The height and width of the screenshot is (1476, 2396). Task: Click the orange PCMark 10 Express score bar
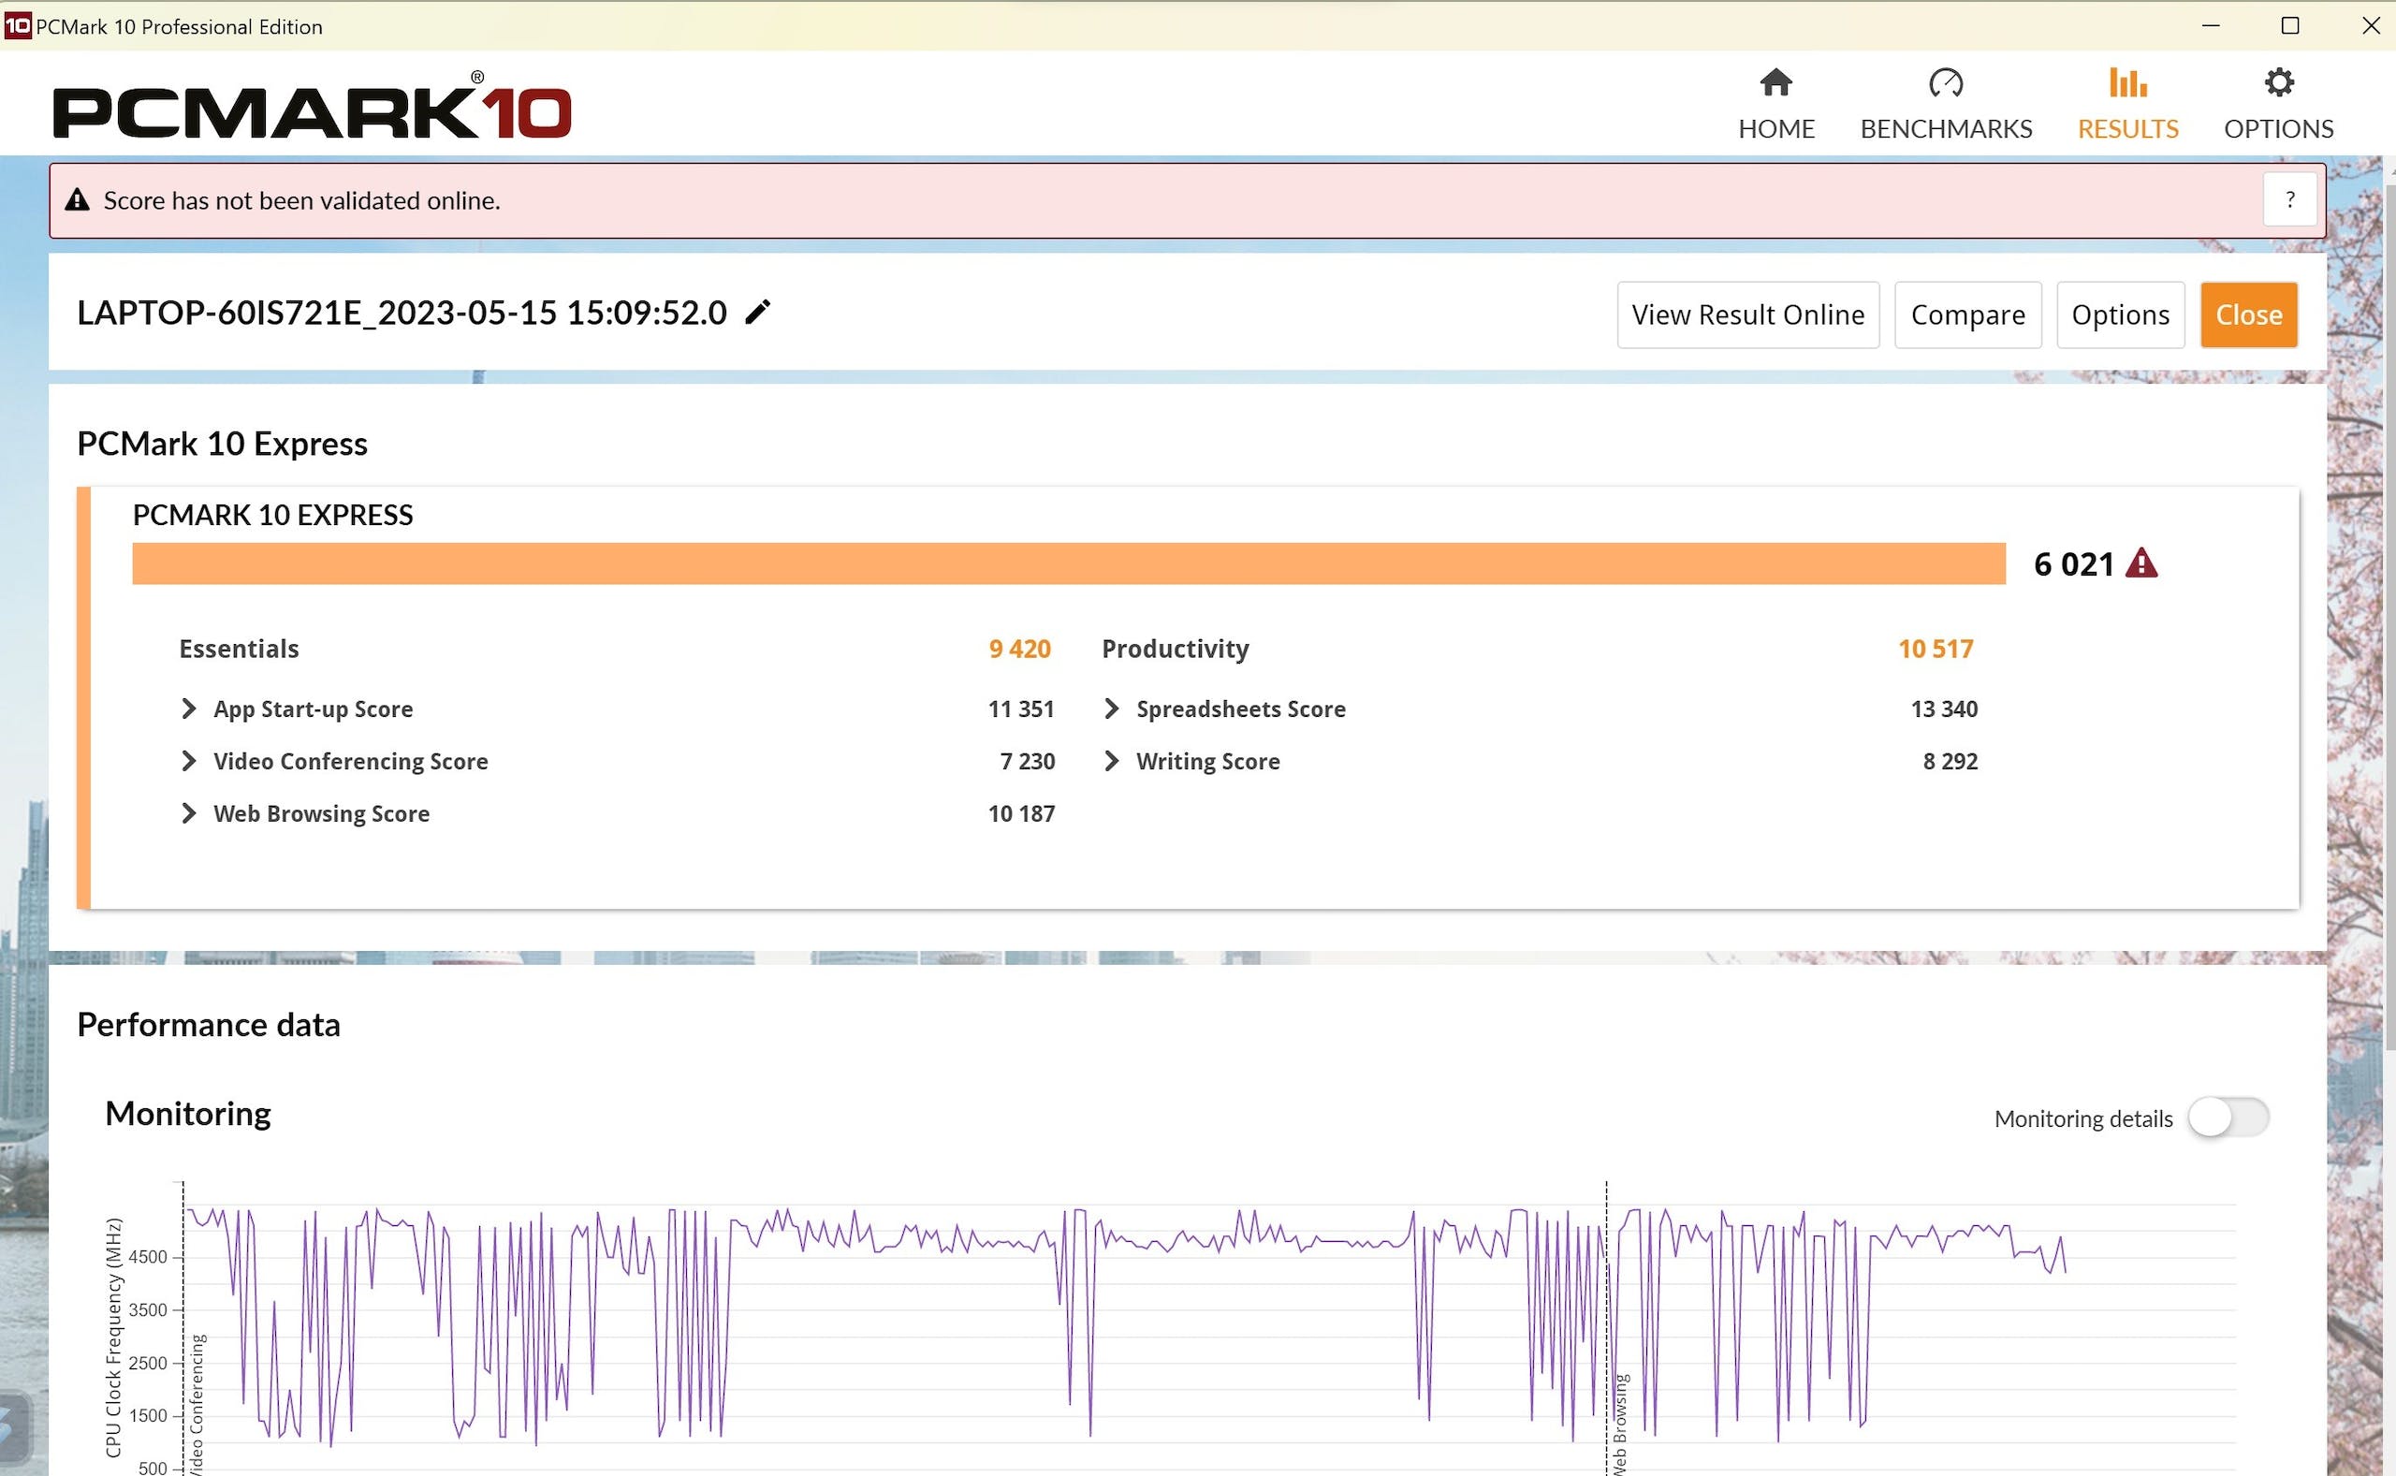[x=1069, y=563]
